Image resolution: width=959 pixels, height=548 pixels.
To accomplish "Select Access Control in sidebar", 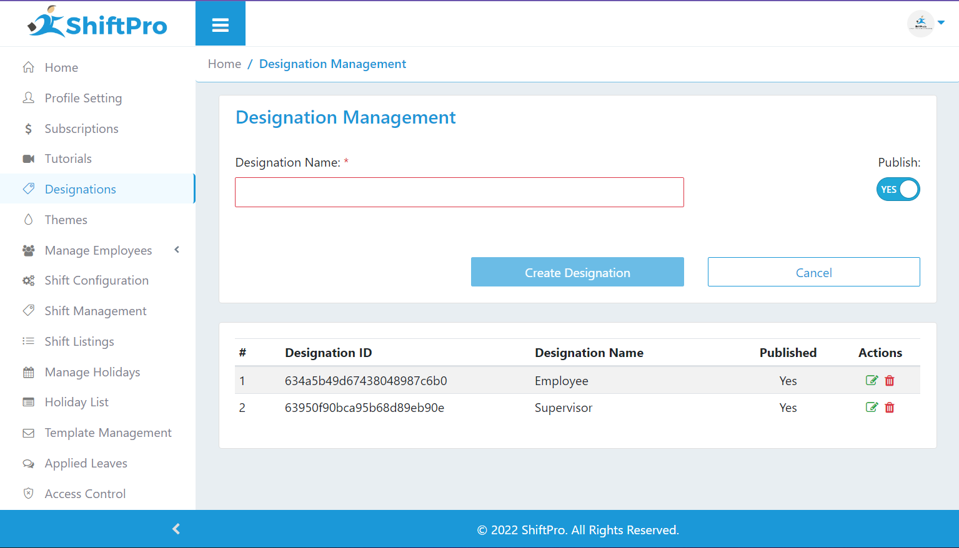I will [85, 494].
